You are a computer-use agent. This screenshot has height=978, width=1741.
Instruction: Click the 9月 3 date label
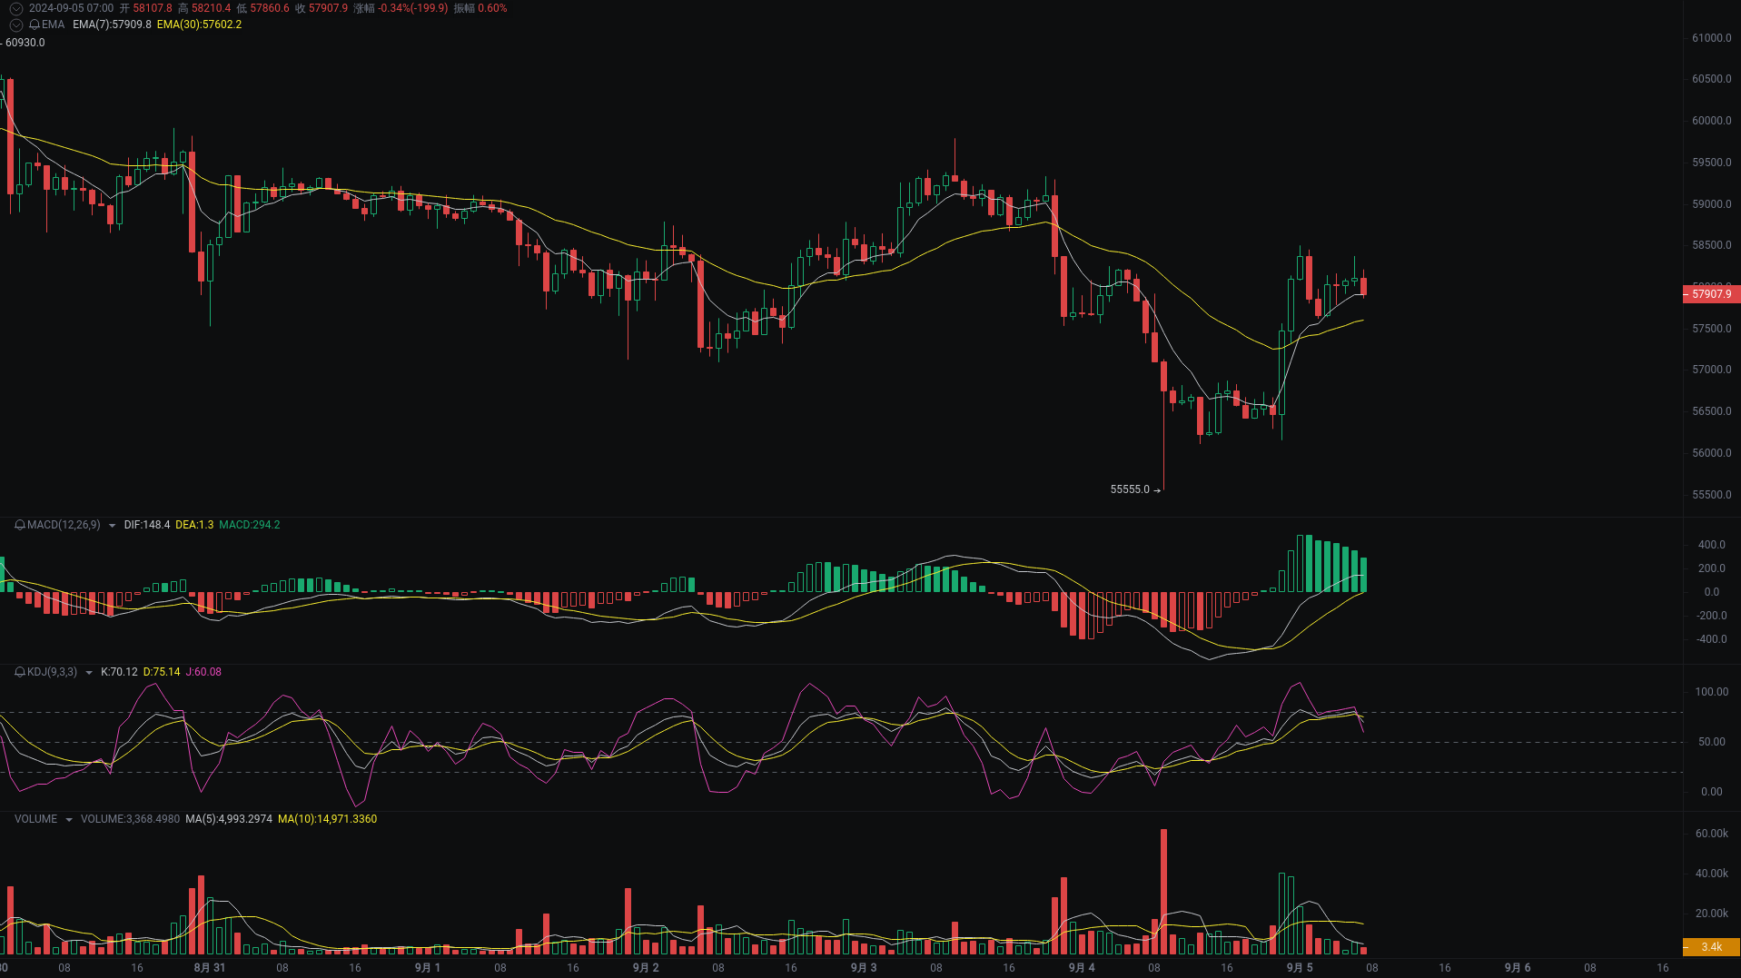[864, 968]
